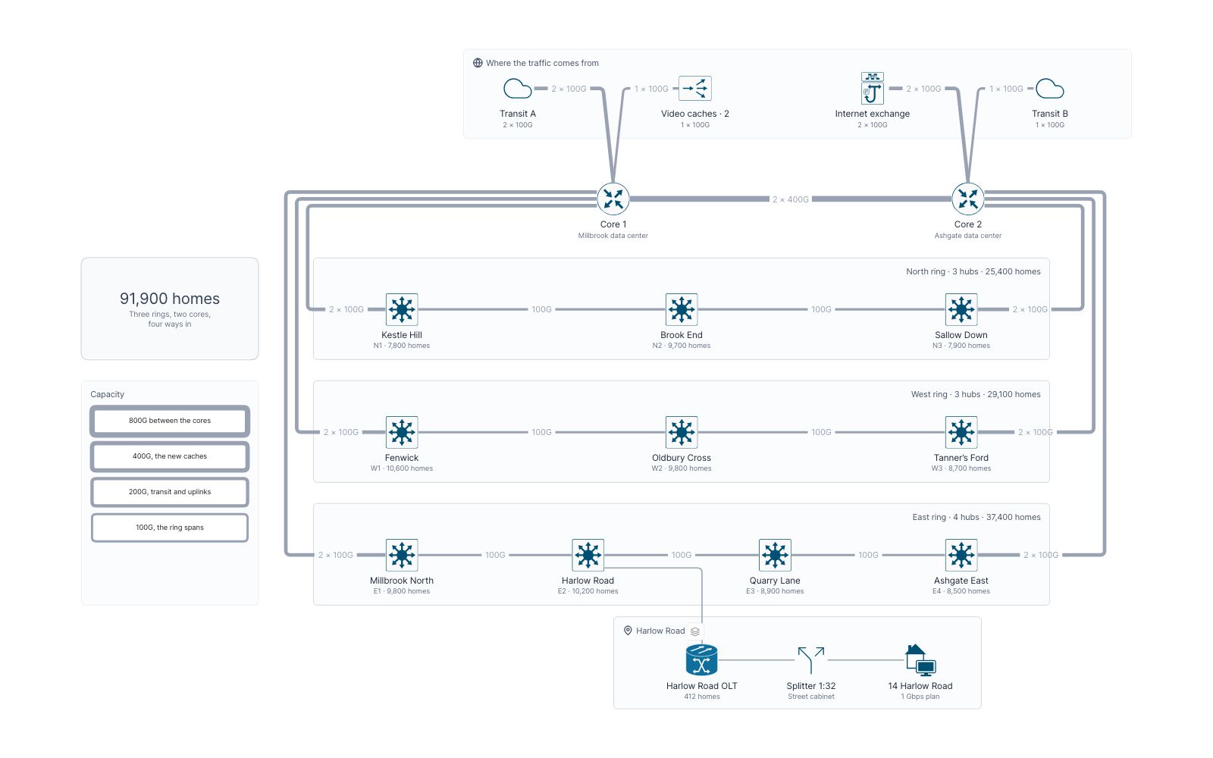Viewport: 1213px width, 758px height.
Task: Select the Transit B cloud icon
Action: coord(1050,89)
